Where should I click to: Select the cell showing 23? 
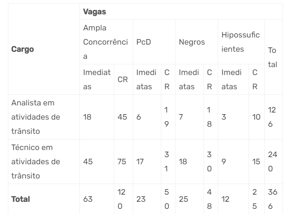point(140,199)
